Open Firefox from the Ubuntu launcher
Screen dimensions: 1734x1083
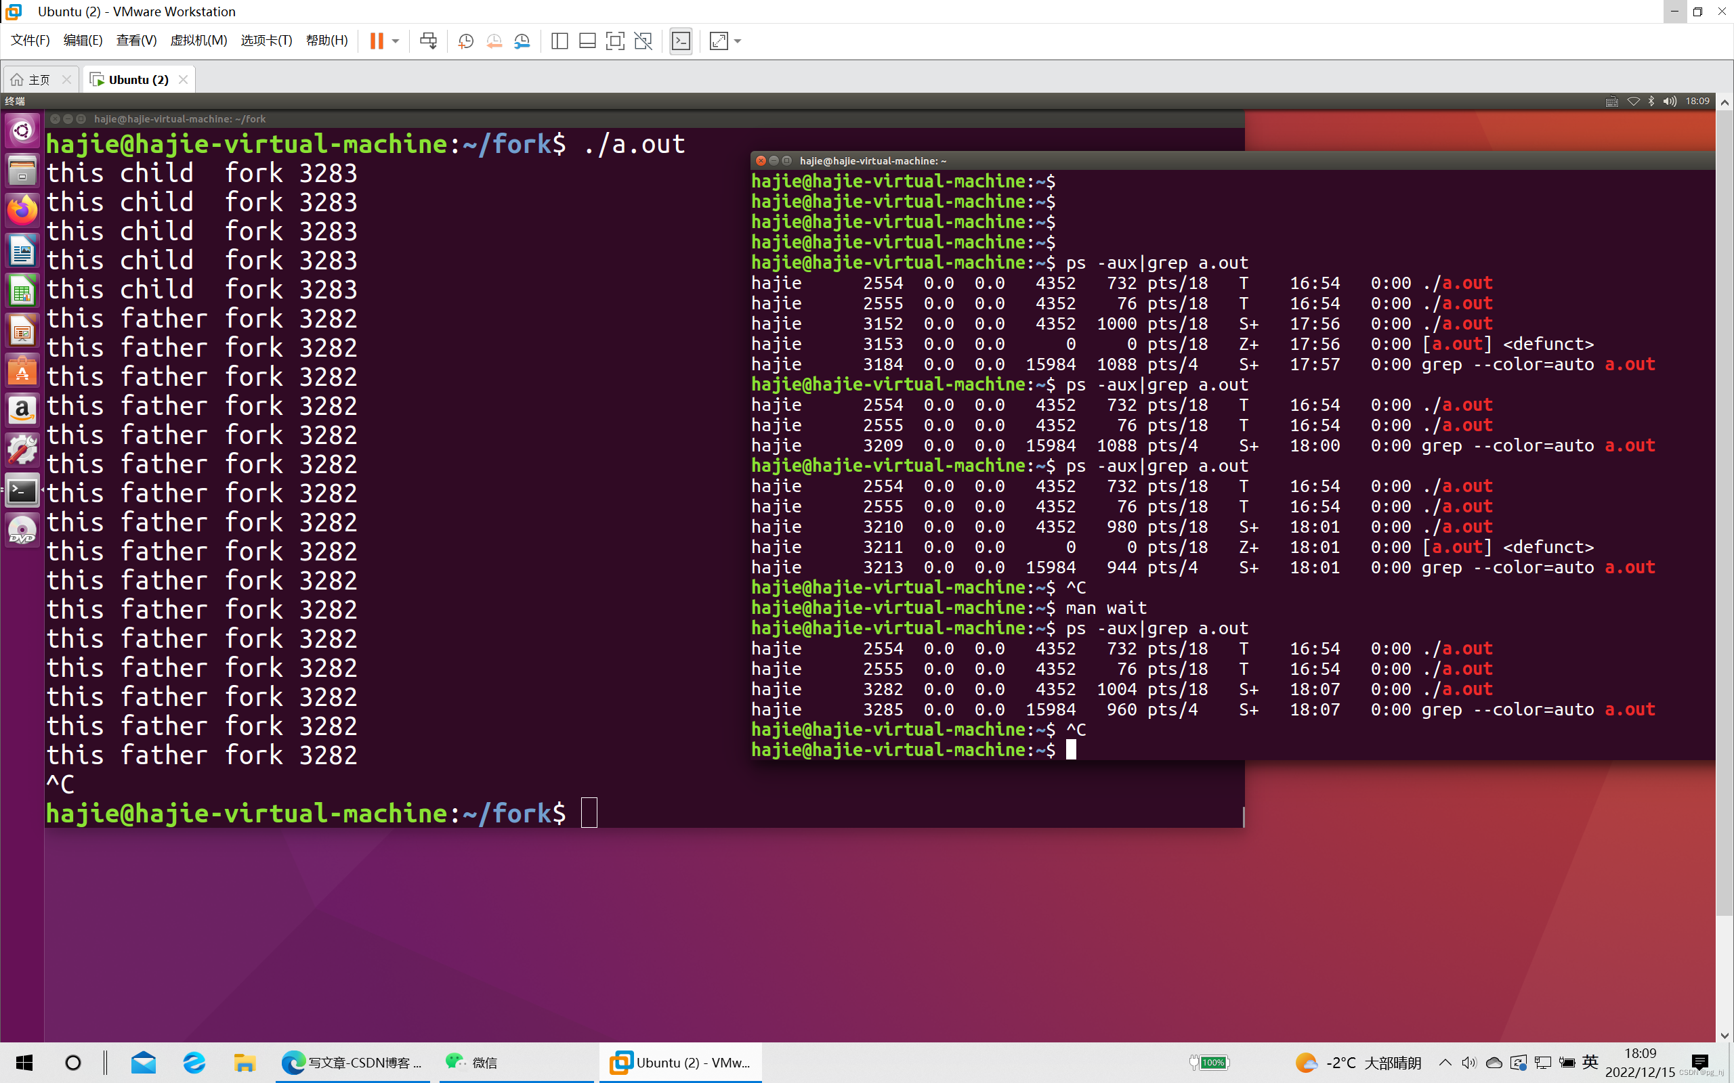22,211
